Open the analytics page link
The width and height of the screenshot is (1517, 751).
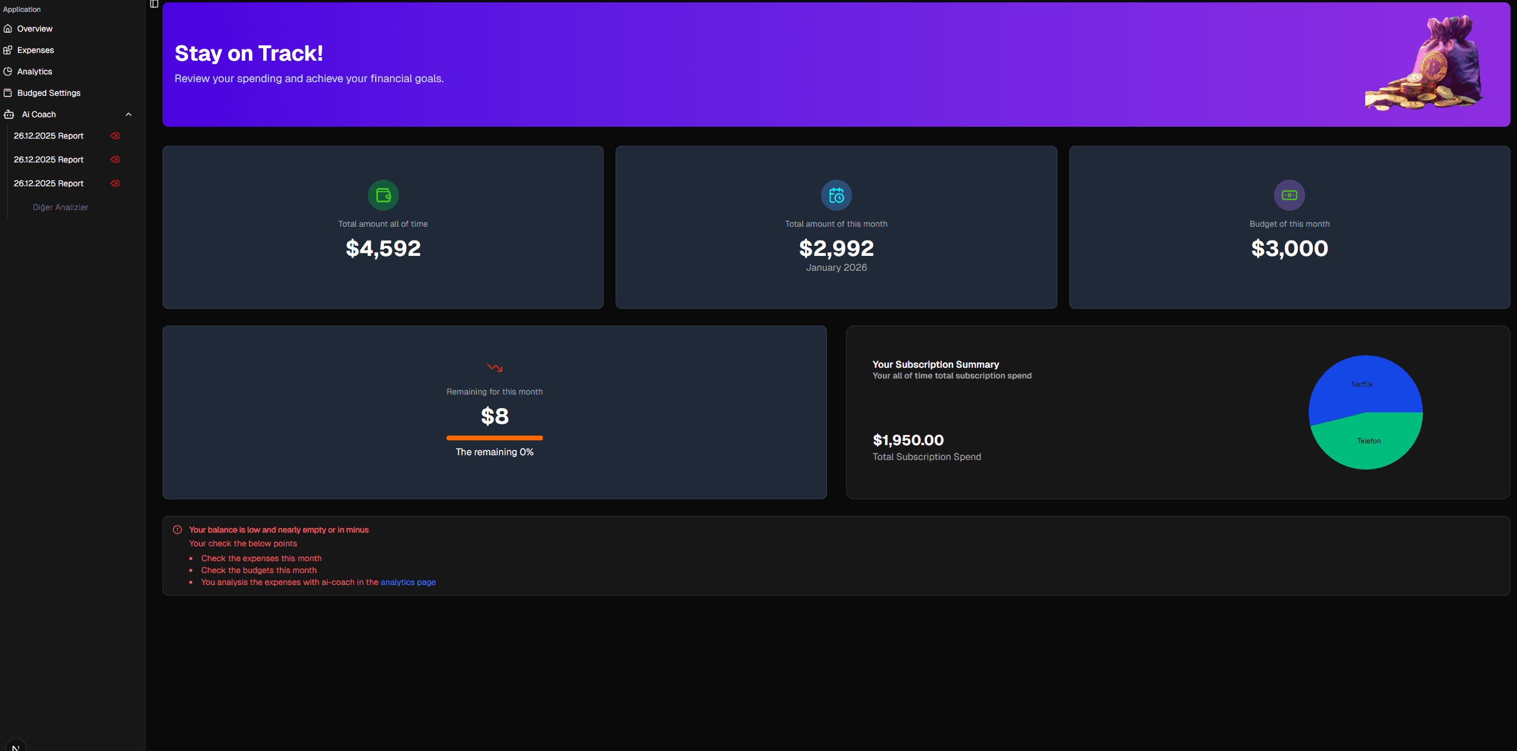pyautogui.click(x=408, y=582)
